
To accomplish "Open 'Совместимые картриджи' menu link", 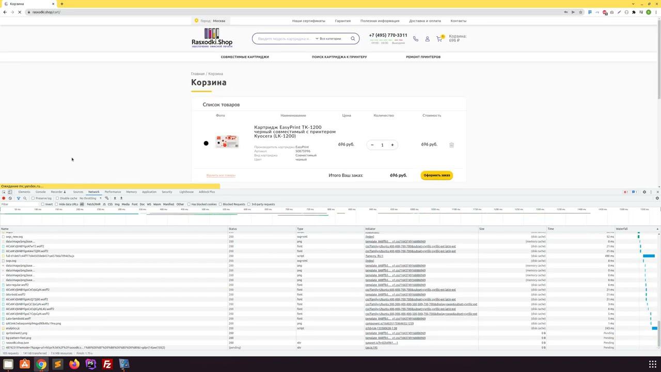I will [245, 57].
